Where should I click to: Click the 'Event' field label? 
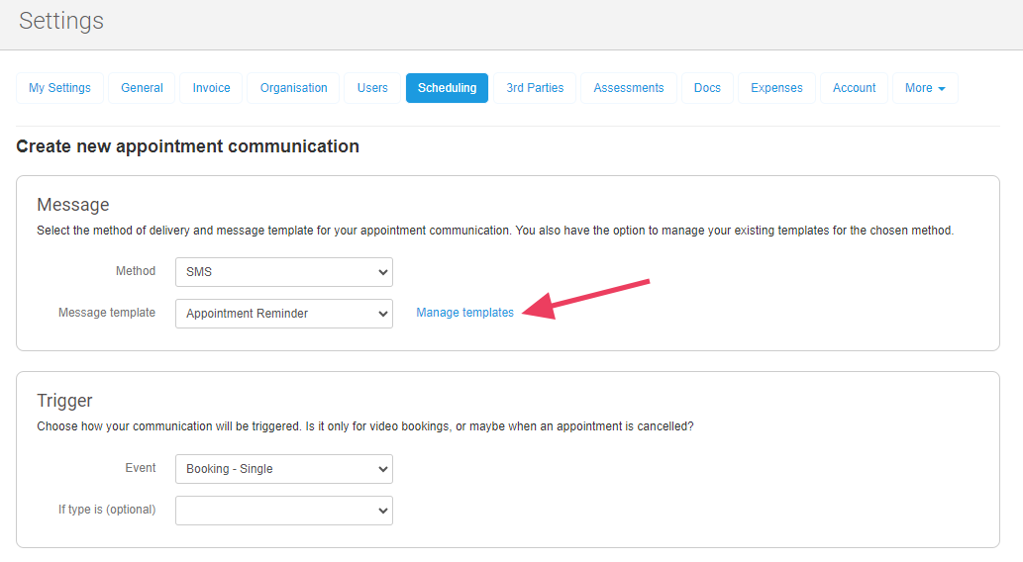(141, 468)
